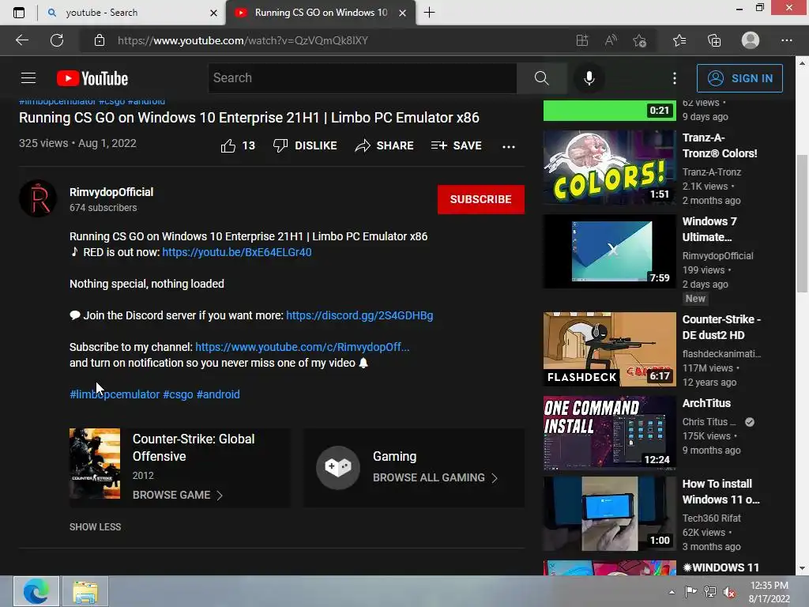This screenshot has width=809, height=607.
Task: Click the Gaming controller icon
Action: click(x=338, y=468)
